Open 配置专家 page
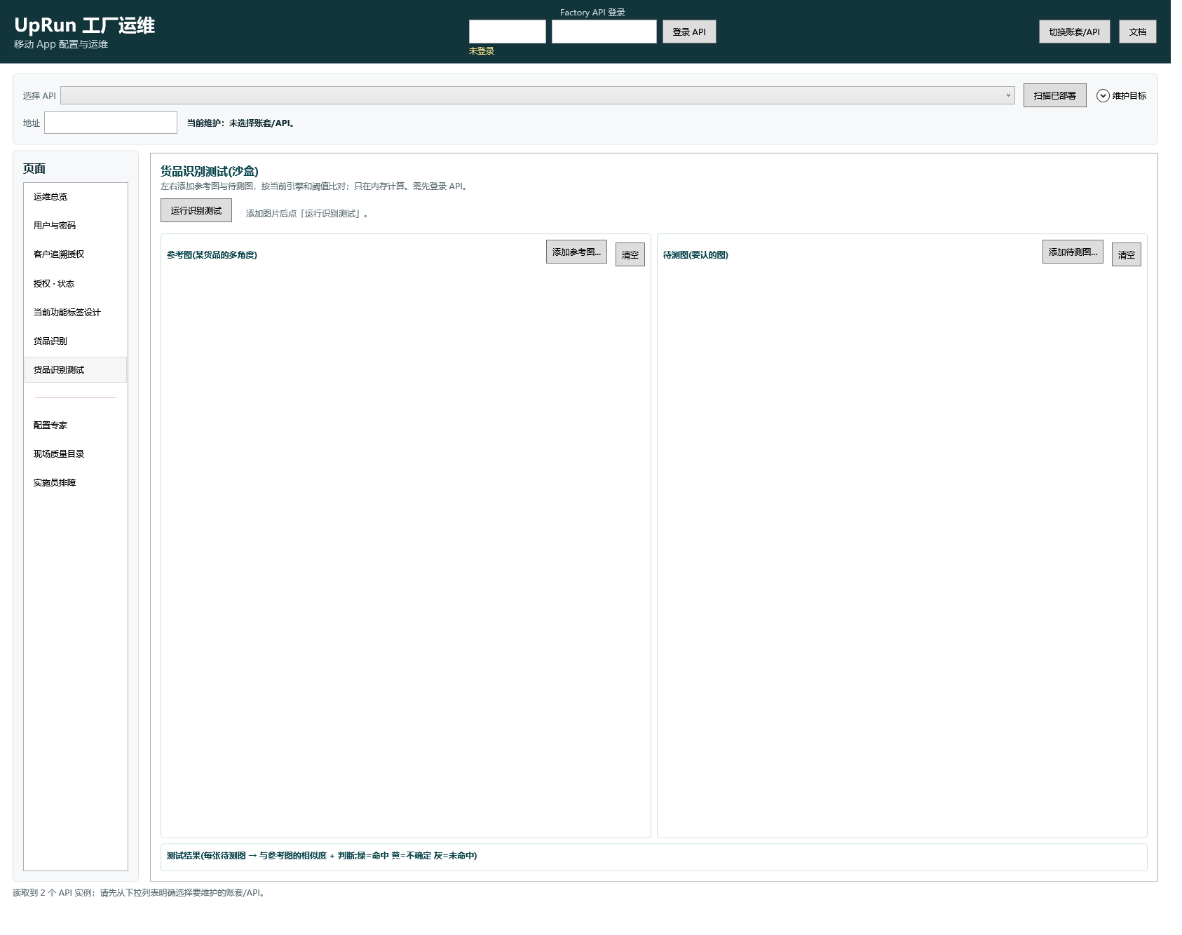The width and height of the screenshot is (1182, 935). [x=76, y=425]
